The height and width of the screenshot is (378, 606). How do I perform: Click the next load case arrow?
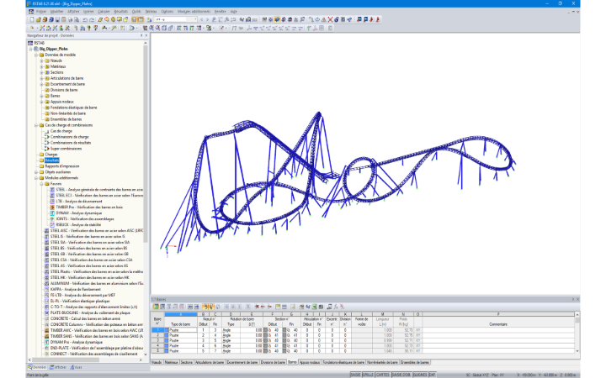point(207,19)
